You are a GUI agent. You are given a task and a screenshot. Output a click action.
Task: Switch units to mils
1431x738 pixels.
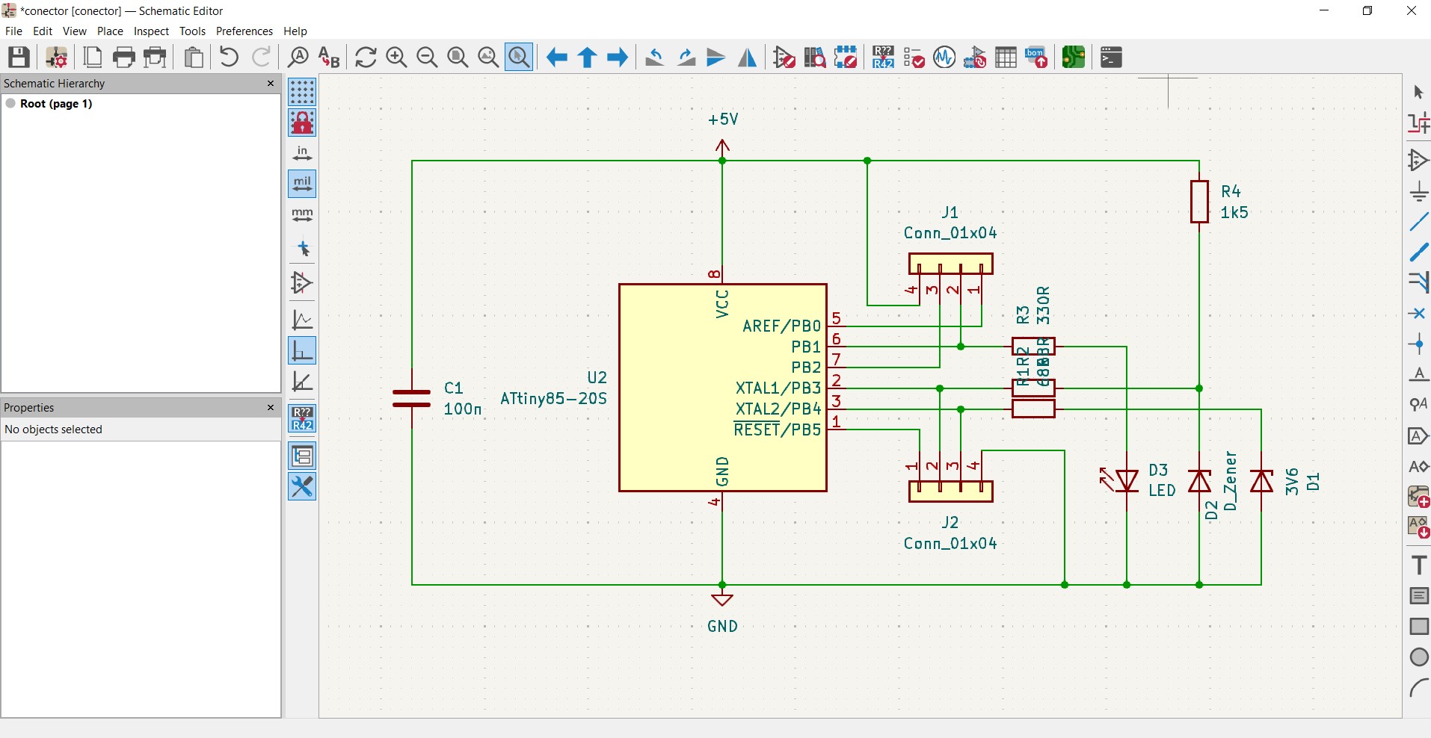[302, 184]
